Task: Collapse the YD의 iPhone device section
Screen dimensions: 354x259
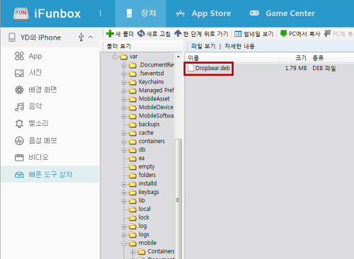Action: (x=91, y=38)
